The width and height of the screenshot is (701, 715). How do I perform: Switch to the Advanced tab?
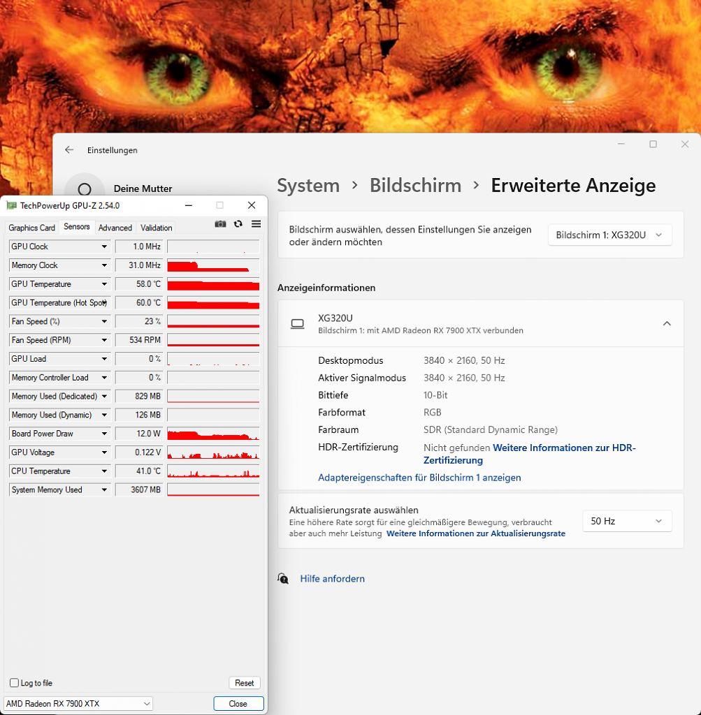(x=115, y=228)
